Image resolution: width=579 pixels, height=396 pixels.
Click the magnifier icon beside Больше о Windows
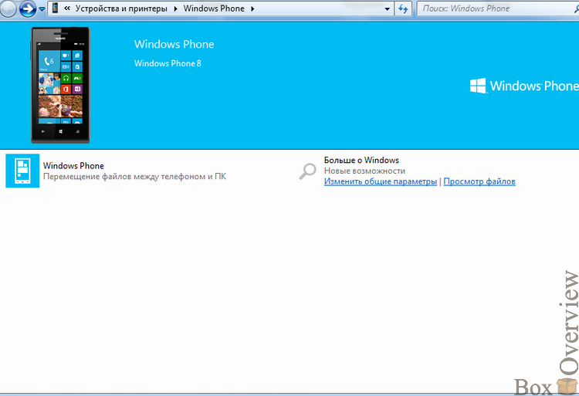pos(307,171)
